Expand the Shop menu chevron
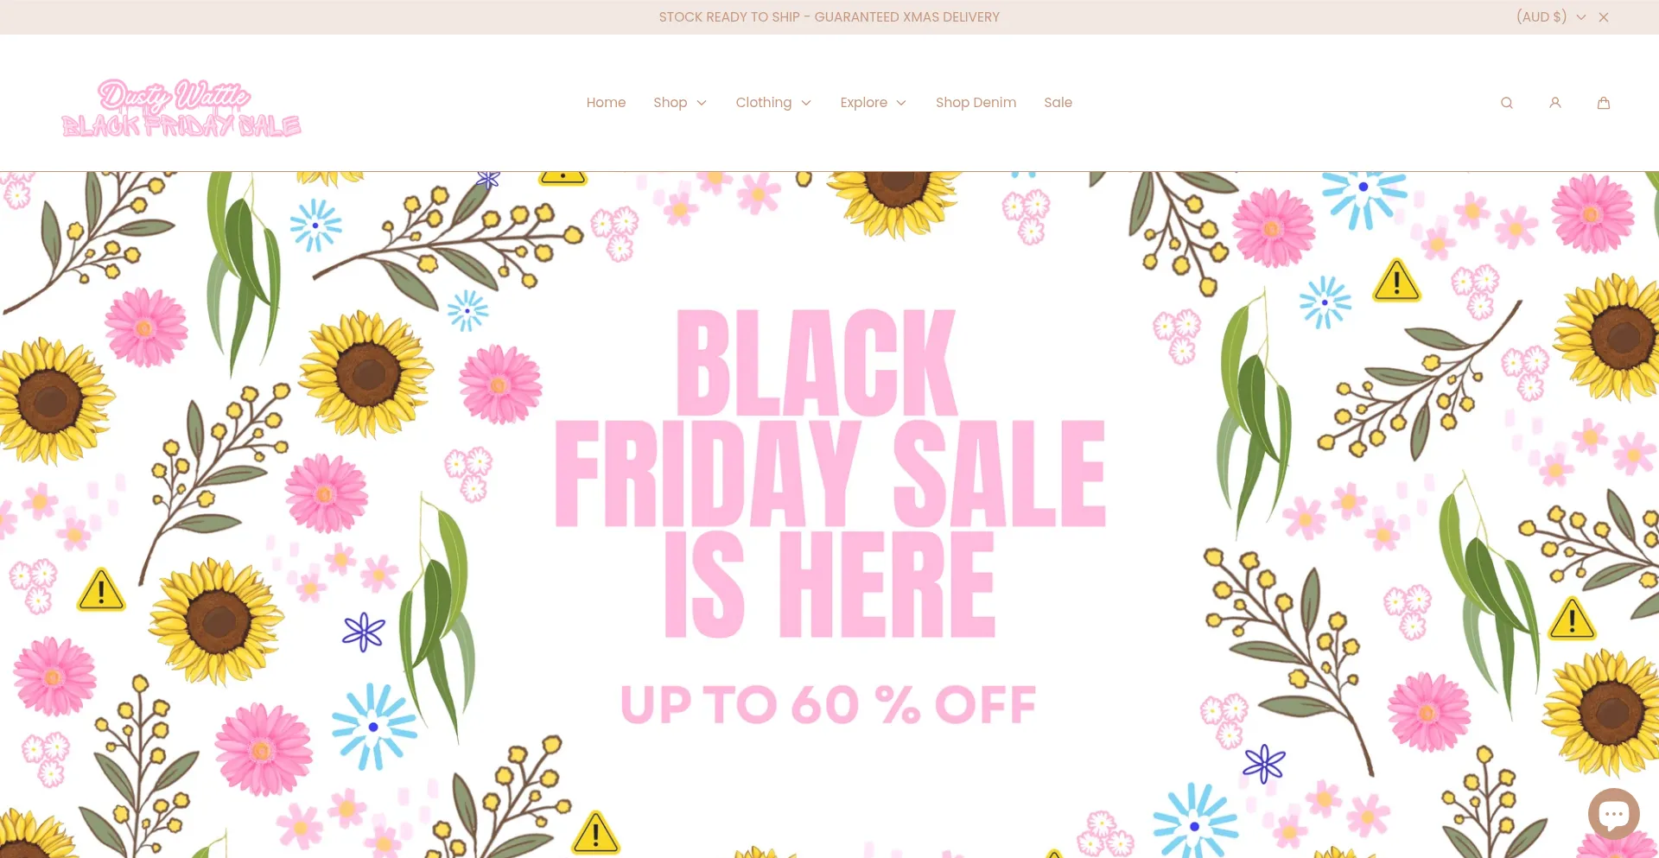Screen dimensions: 1659x858 pos(702,103)
